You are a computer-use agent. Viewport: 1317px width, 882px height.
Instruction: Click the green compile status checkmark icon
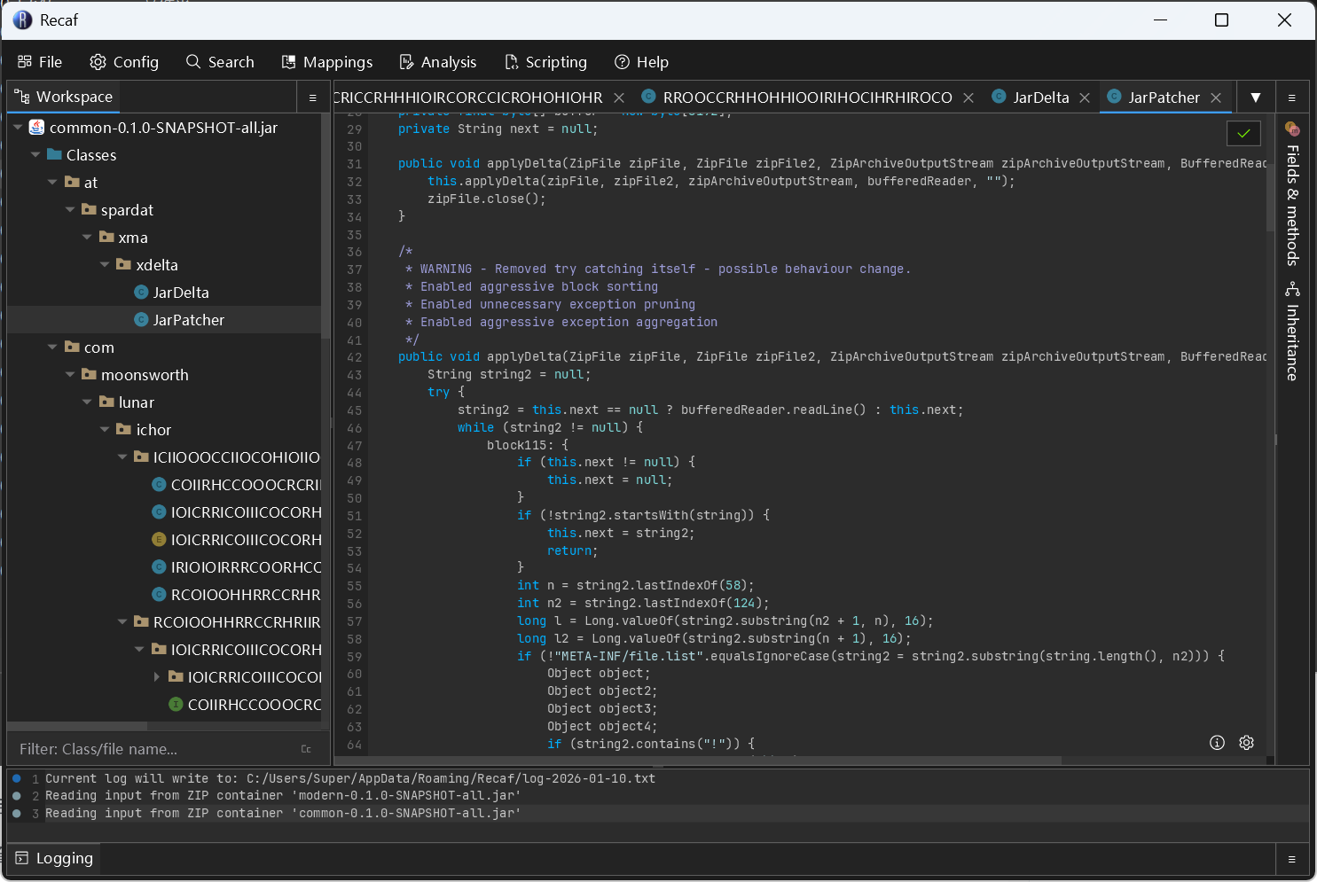click(x=1243, y=133)
